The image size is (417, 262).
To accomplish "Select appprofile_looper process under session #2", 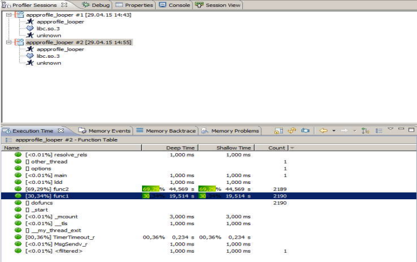I will pyautogui.click(x=60, y=49).
